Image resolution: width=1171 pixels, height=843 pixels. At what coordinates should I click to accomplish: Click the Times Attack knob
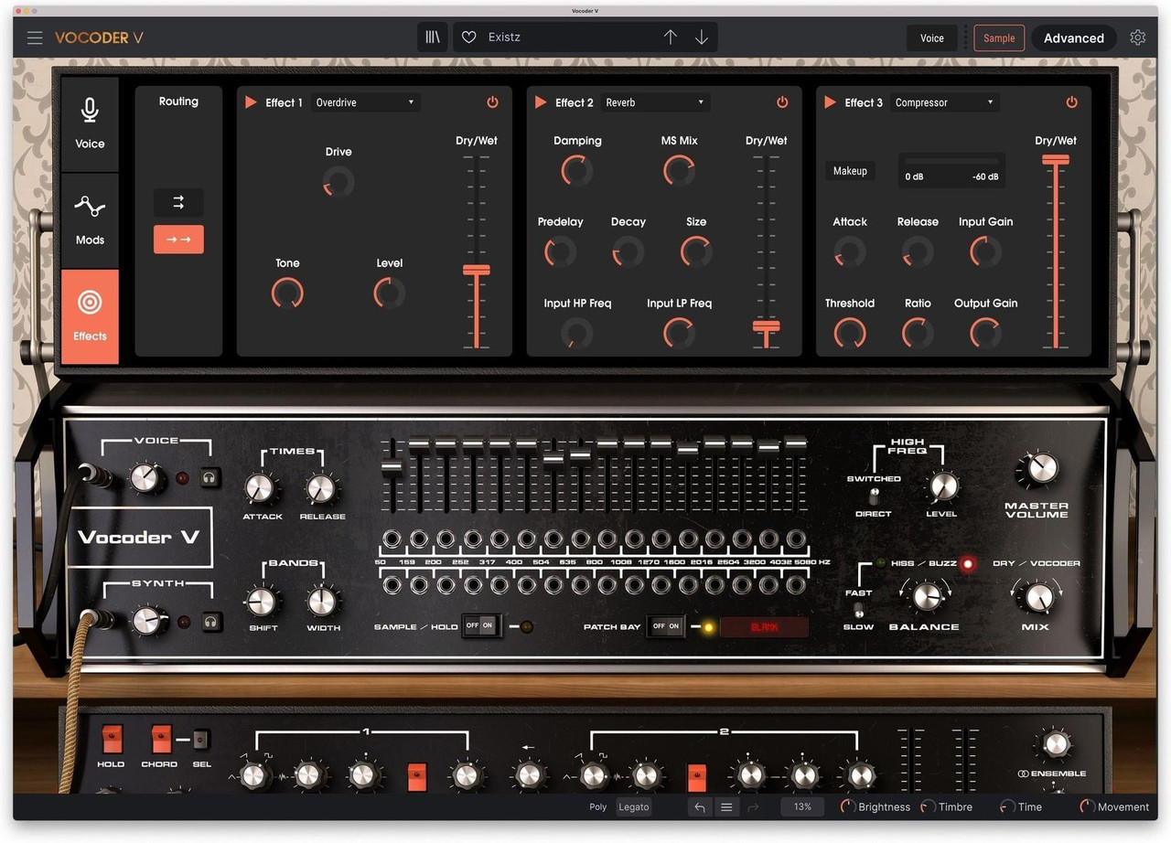coord(262,488)
